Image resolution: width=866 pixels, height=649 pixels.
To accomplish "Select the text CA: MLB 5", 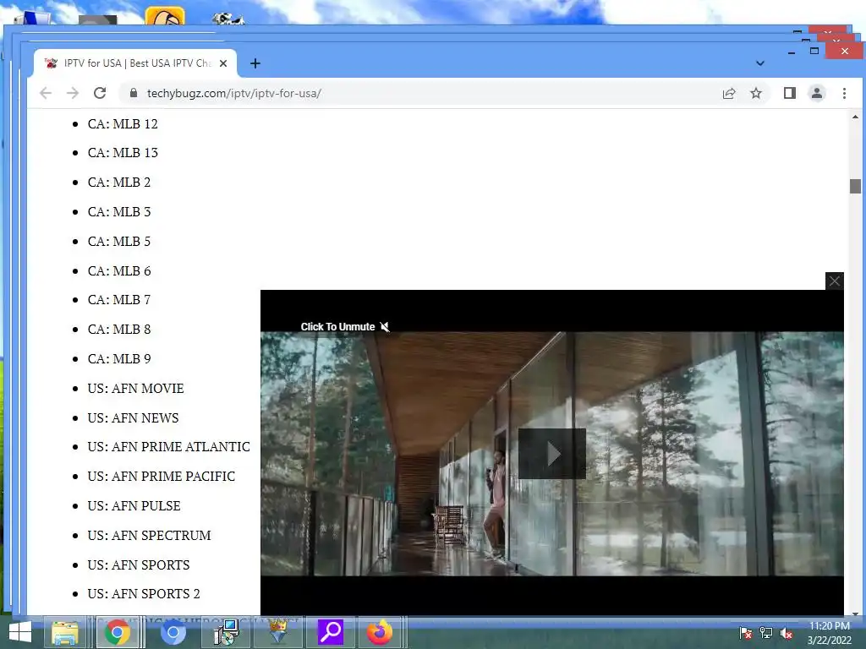I will point(118,241).
